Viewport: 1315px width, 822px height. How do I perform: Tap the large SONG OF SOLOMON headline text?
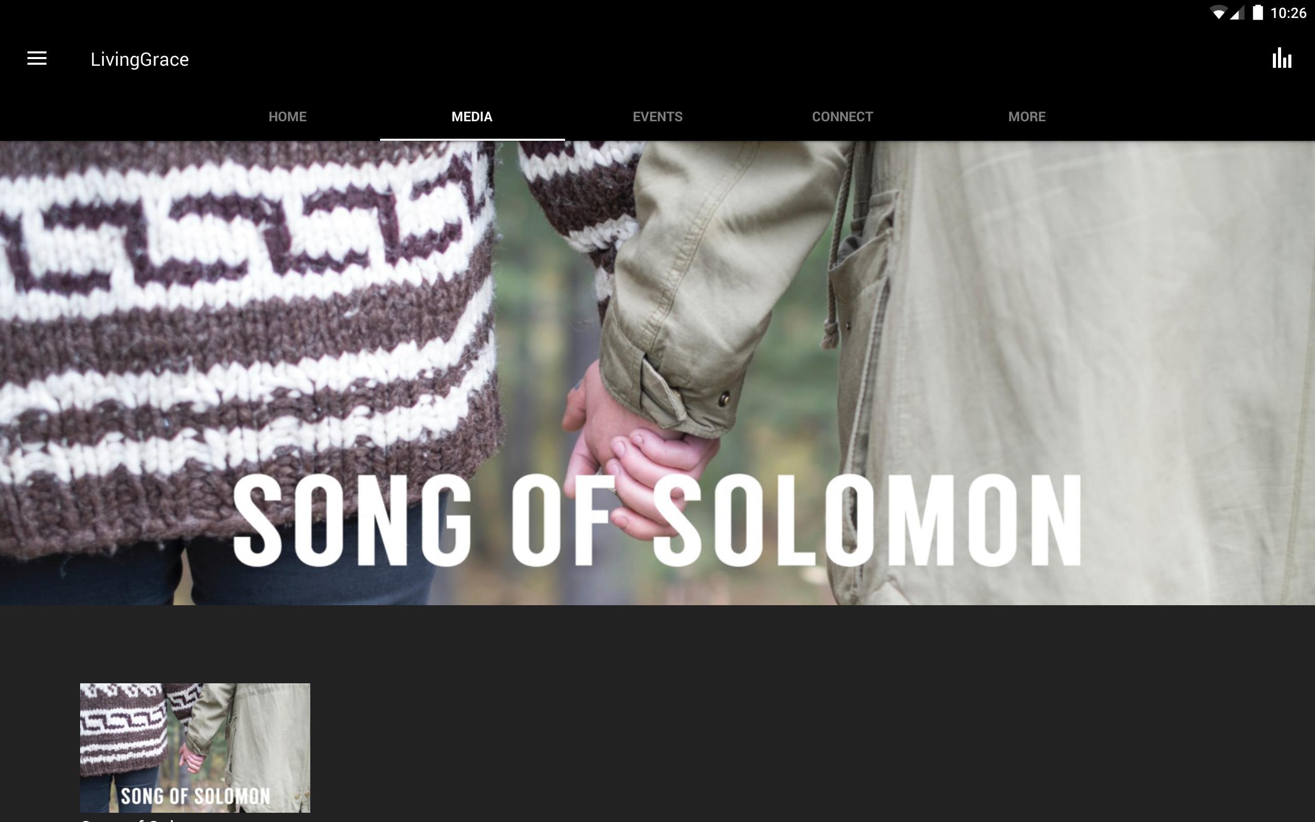(657, 520)
